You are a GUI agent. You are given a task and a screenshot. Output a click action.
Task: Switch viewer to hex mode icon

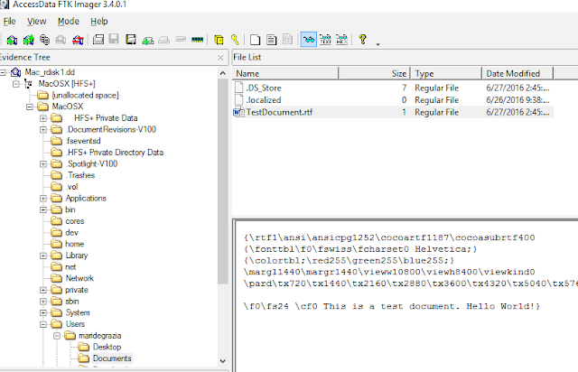341,40
